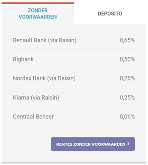Viewport: 148px width, 165px height.
Task: Choose the Klarna (via Raisin) entry
Action: pos(36,98)
